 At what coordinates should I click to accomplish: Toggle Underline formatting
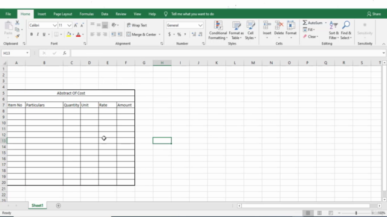tap(44, 34)
